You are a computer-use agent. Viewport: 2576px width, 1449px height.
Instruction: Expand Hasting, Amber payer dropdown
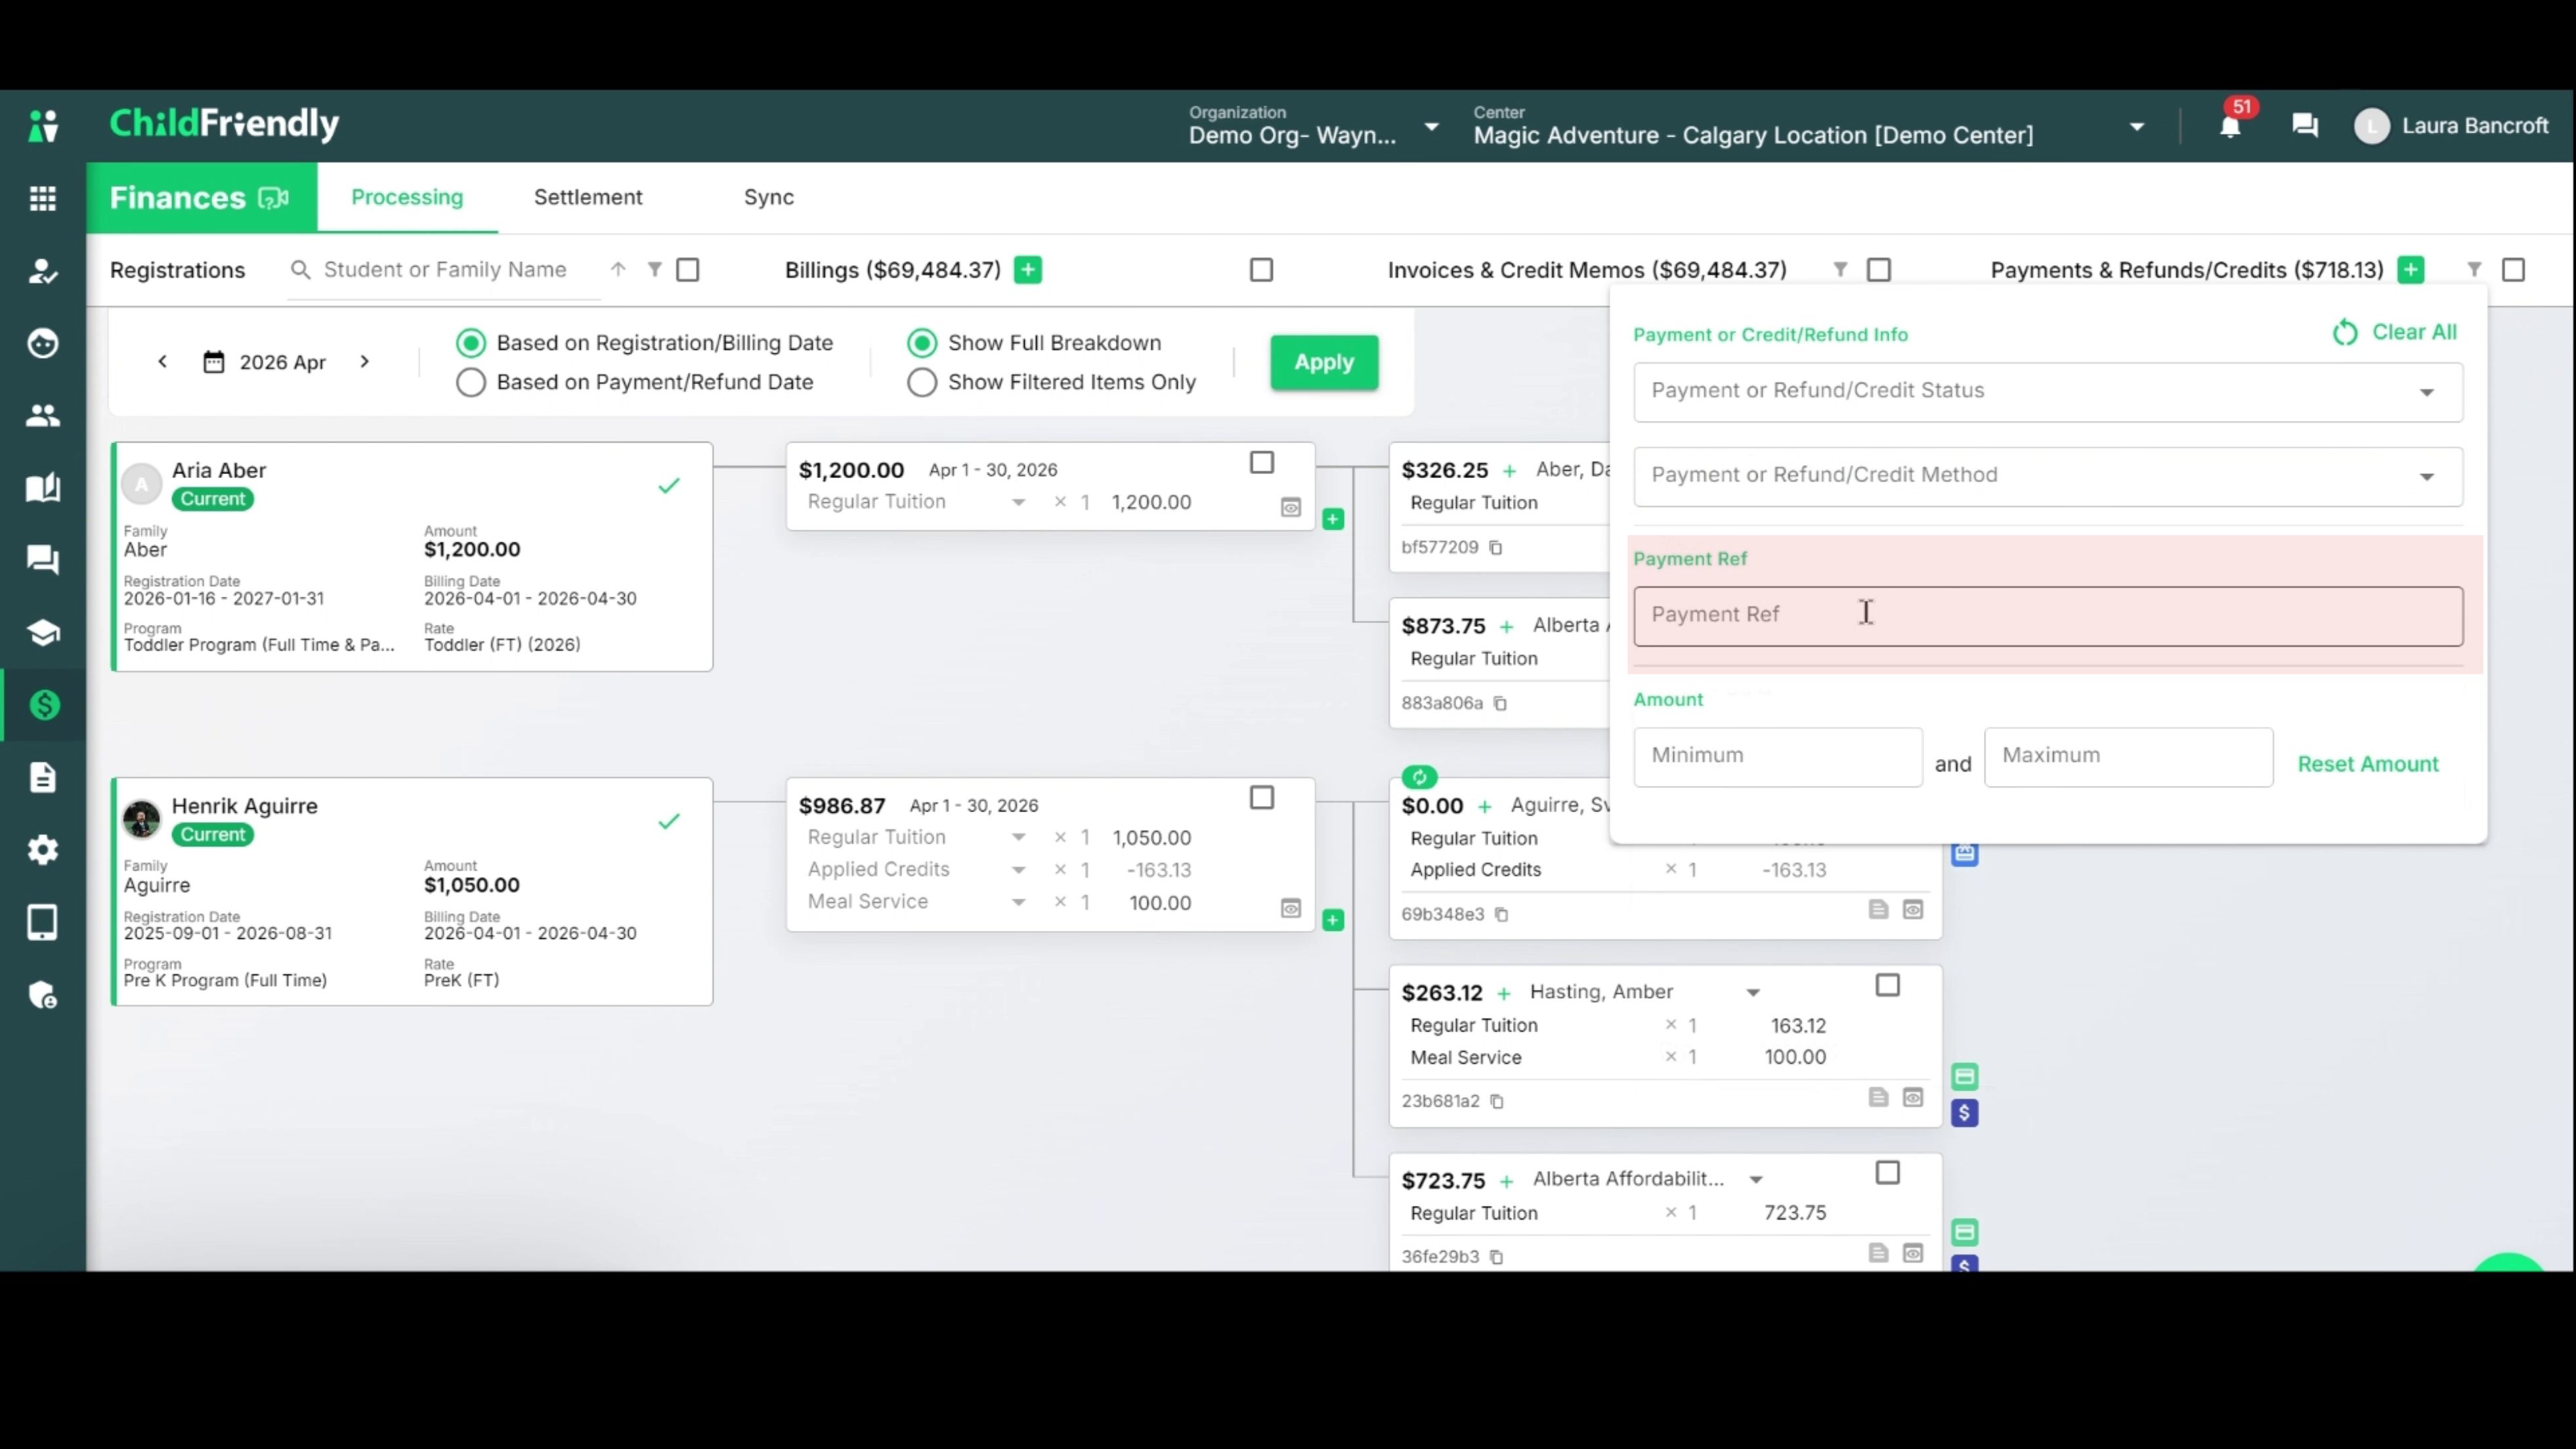[1753, 993]
